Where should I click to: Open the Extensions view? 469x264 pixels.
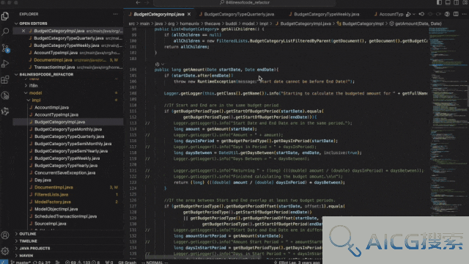click(x=5, y=80)
